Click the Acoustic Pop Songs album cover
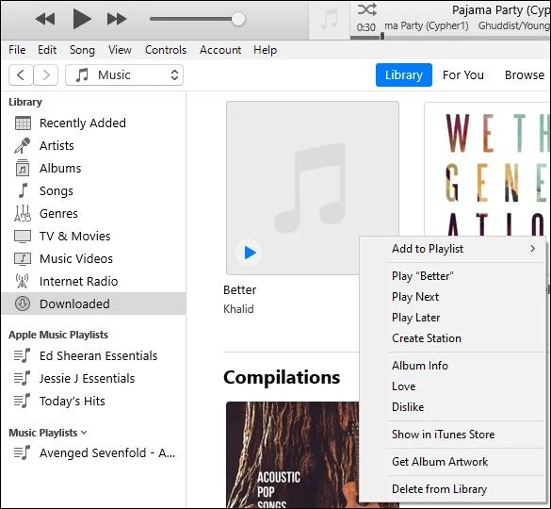The width and height of the screenshot is (551, 509). click(292, 455)
